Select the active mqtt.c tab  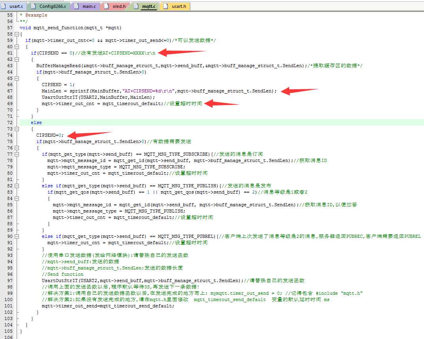coord(145,6)
